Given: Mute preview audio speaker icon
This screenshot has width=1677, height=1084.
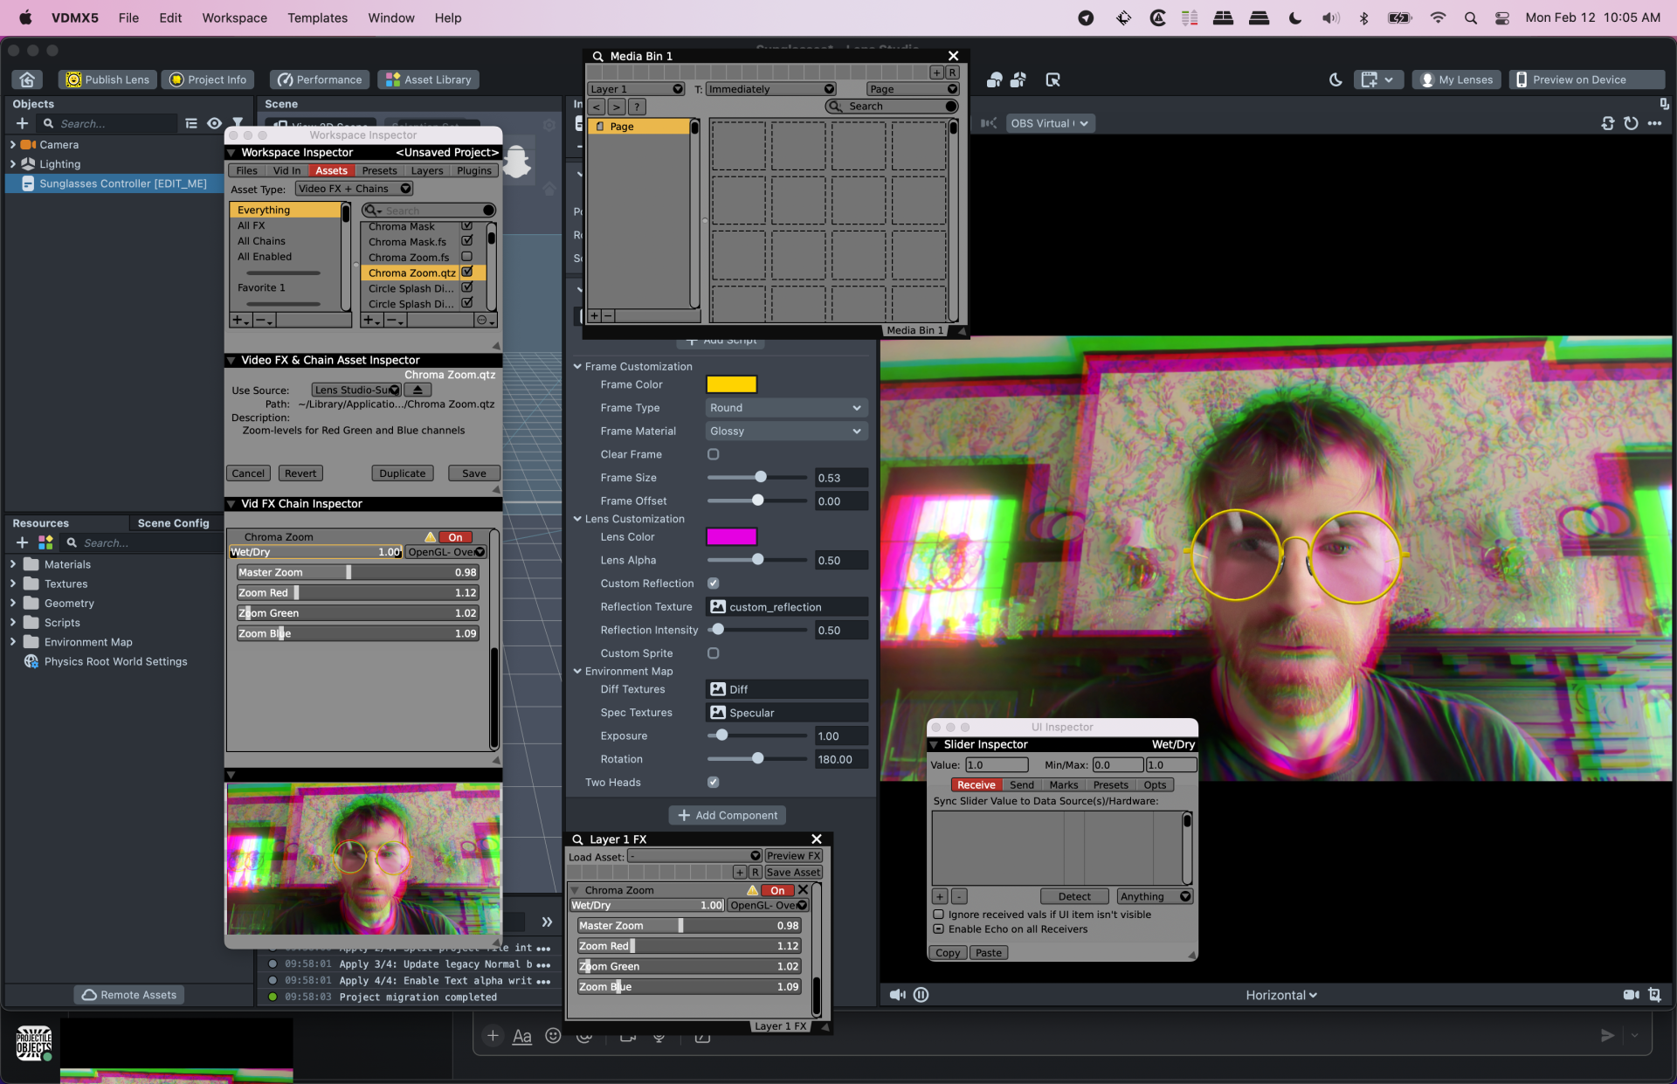Looking at the screenshot, I should [897, 995].
